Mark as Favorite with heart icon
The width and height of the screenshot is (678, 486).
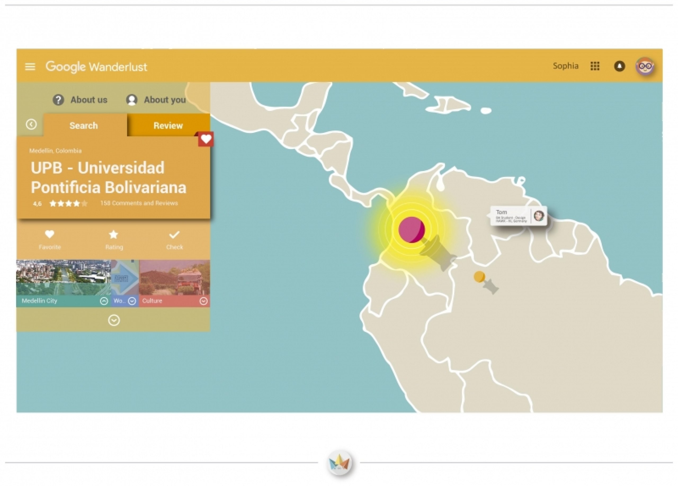tap(50, 235)
